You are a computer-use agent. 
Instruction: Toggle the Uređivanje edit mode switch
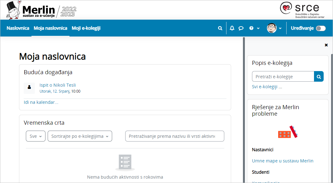(321, 28)
